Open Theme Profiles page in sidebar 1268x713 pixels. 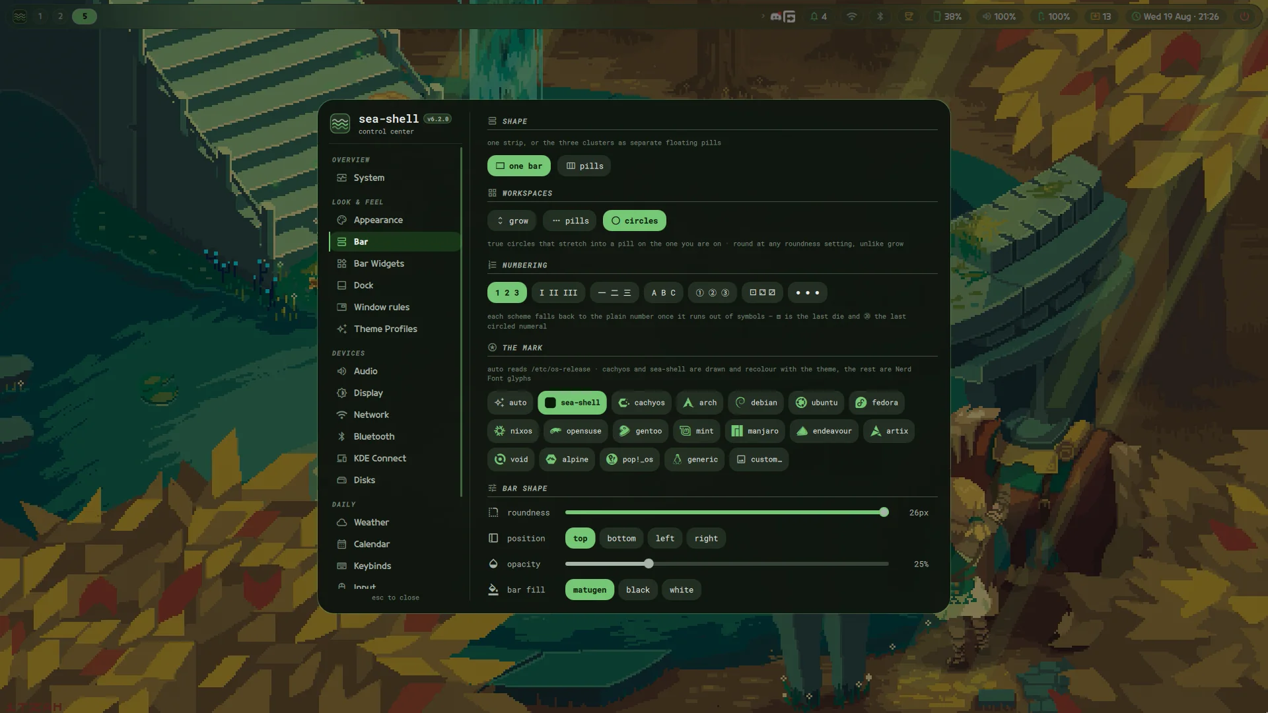pyautogui.click(x=394, y=329)
